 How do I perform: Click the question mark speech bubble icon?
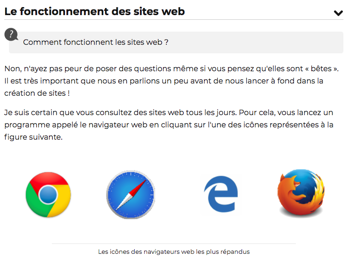coord(11,34)
